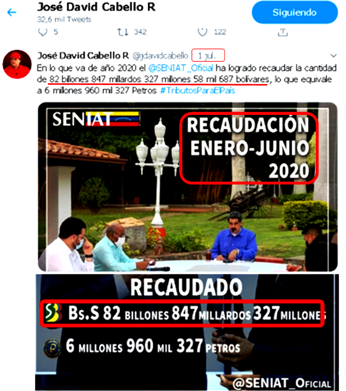Open the @SENIAT_Oficial mention link

pos(181,68)
